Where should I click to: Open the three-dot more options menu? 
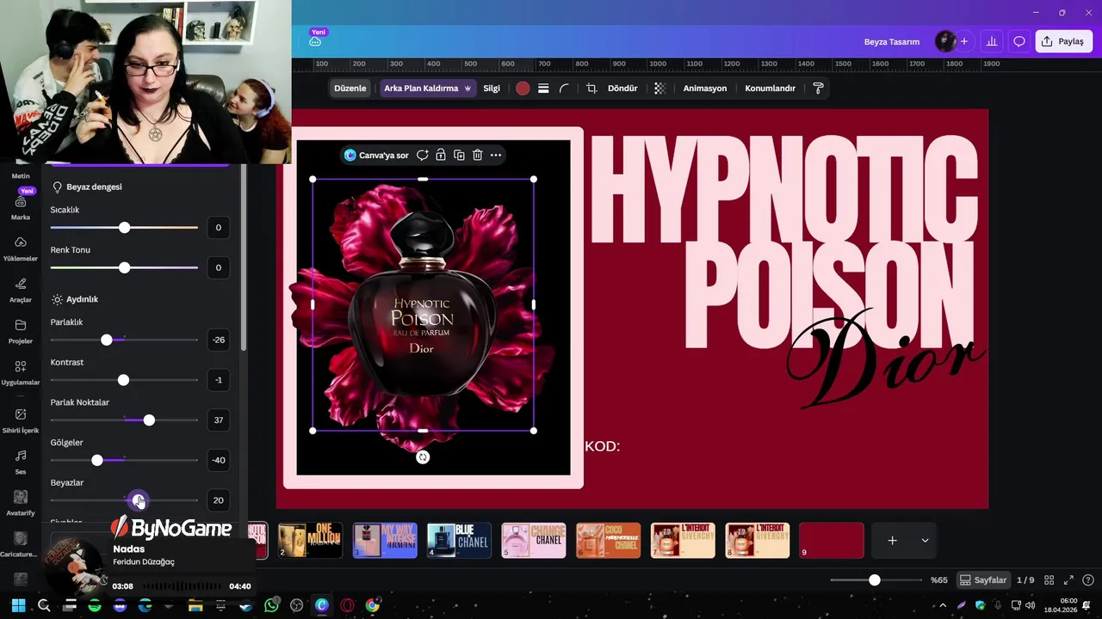click(496, 156)
